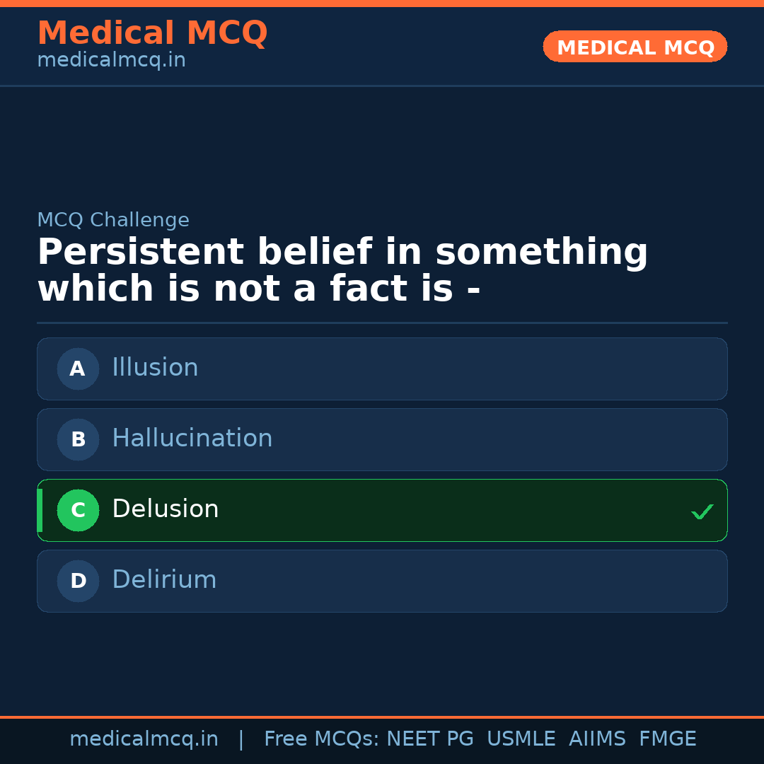Select the Delusion answer text
Screen dimensions: 764x764
pyautogui.click(x=165, y=509)
